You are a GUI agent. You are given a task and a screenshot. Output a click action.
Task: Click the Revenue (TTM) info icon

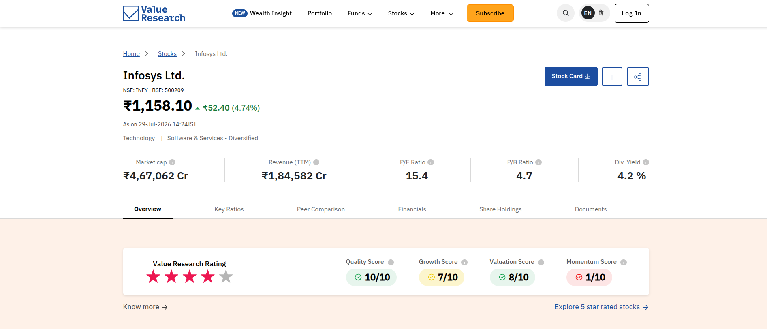coord(316,162)
